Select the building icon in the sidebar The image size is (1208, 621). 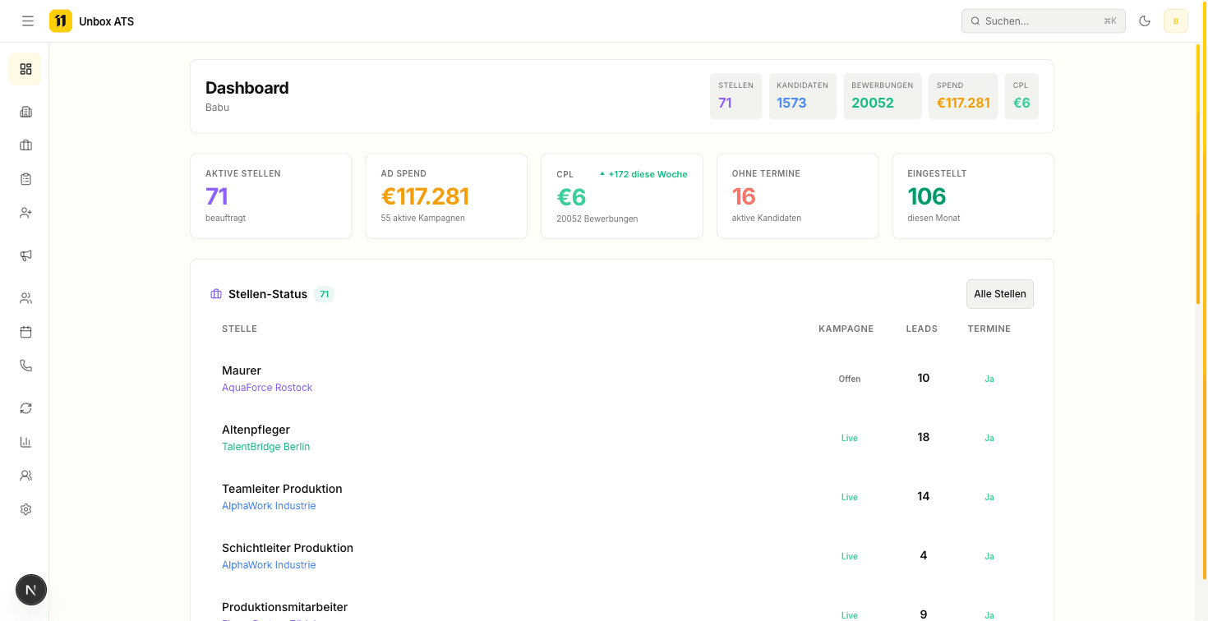25,111
